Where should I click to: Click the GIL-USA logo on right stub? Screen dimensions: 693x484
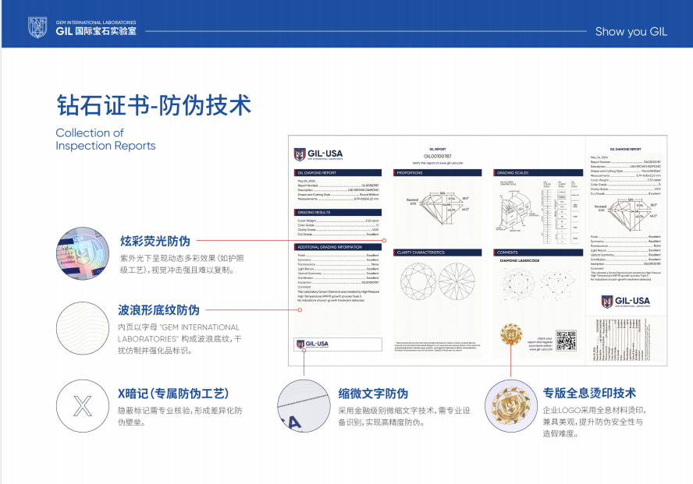pyautogui.click(x=626, y=302)
